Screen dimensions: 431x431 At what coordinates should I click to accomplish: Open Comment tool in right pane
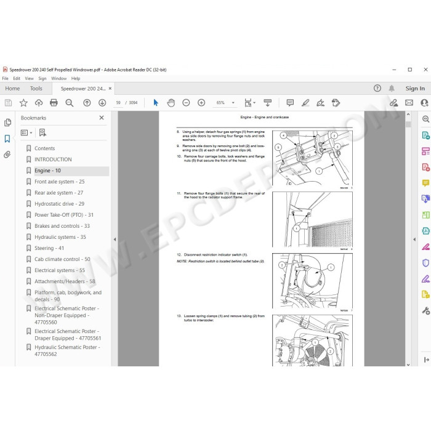click(425, 183)
